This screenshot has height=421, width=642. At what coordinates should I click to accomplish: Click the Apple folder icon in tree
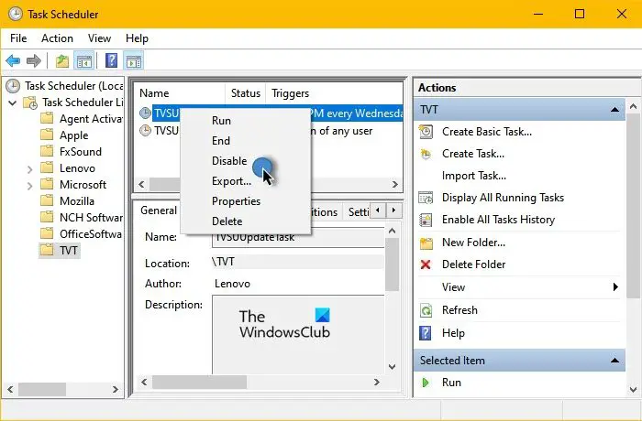pyautogui.click(x=47, y=135)
